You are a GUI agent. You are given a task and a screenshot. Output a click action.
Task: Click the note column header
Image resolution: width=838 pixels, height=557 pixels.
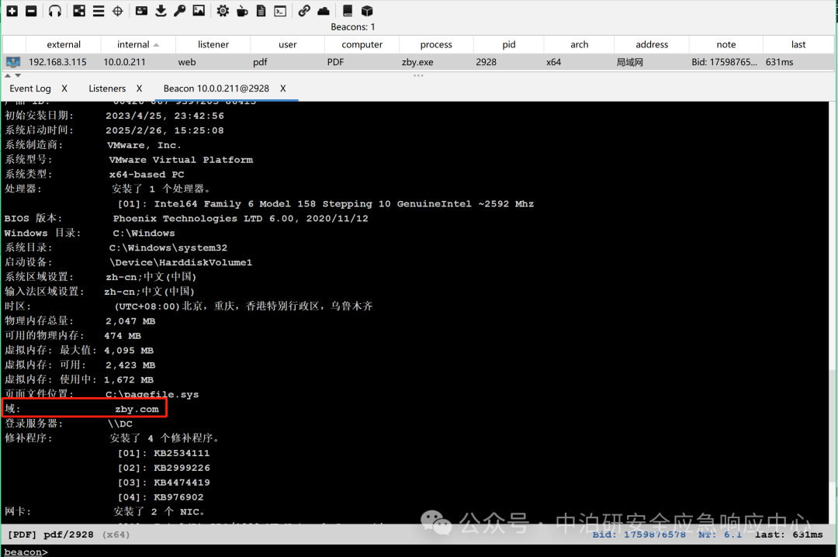tap(725, 44)
